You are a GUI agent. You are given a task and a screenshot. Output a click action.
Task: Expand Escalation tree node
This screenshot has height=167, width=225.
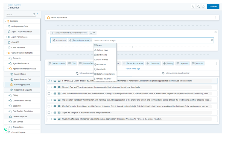click(8, 106)
